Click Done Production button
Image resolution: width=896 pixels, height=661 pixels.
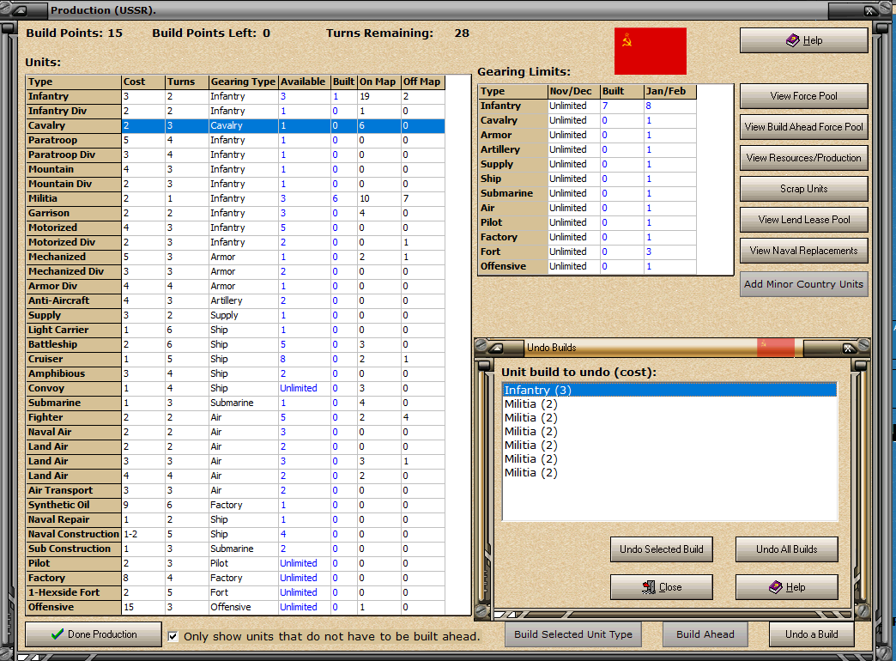pyautogui.click(x=94, y=634)
